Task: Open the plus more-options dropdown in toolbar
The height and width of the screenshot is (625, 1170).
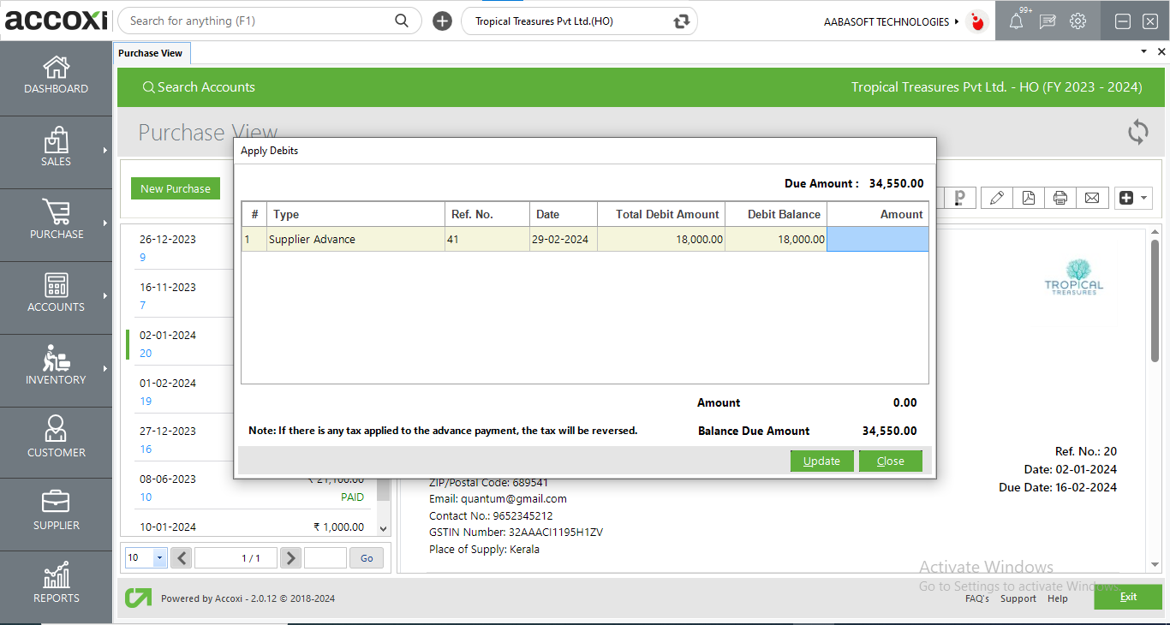Action: [x=1133, y=198]
